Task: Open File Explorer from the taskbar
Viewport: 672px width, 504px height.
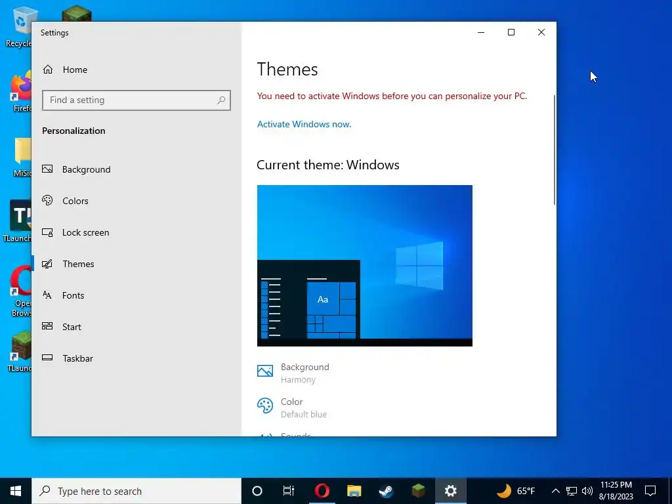Action: [354, 491]
